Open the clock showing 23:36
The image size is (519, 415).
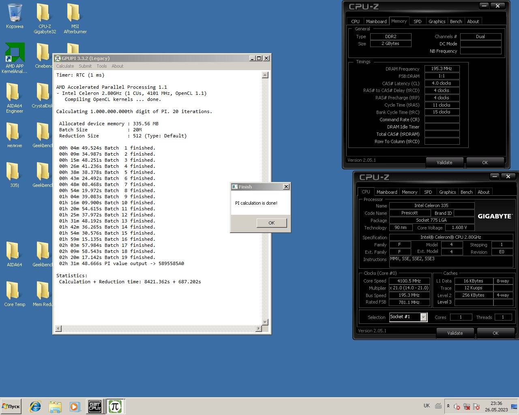pyautogui.click(x=496, y=406)
